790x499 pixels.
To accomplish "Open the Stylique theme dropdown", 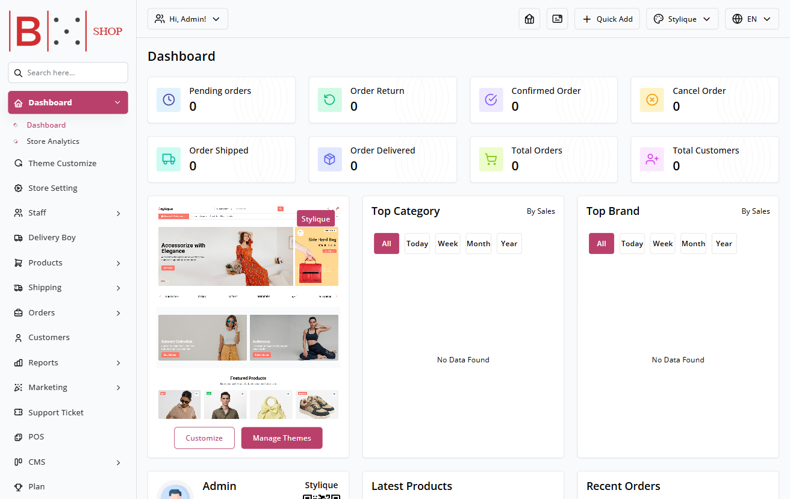I will (x=682, y=19).
